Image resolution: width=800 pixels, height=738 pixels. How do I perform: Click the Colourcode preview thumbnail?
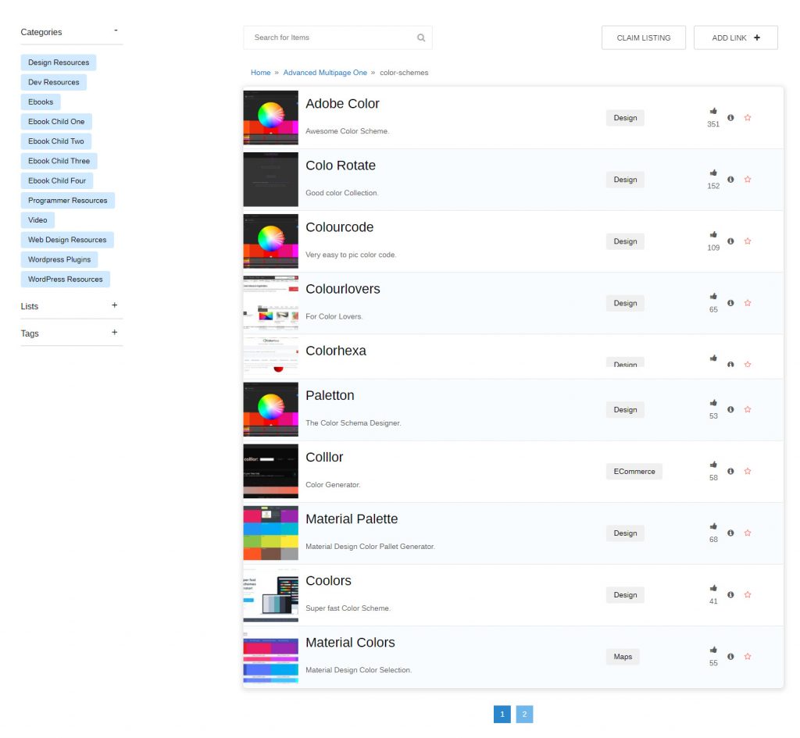click(x=271, y=241)
